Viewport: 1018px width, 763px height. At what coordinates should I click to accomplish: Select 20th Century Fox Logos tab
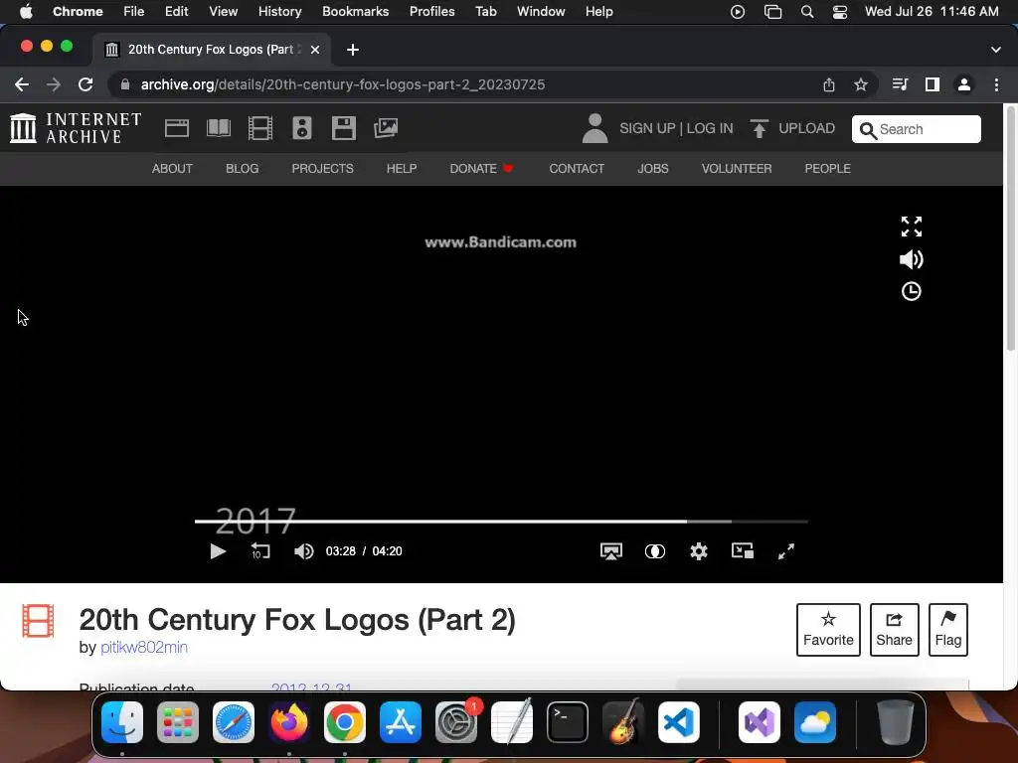212,50
